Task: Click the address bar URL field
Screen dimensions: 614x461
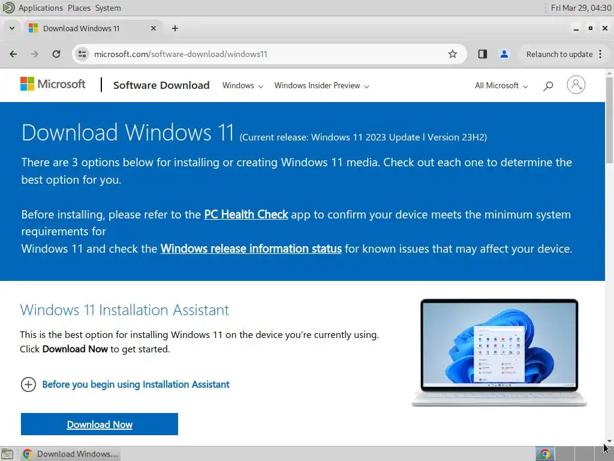Action: pyautogui.click(x=269, y=54)
